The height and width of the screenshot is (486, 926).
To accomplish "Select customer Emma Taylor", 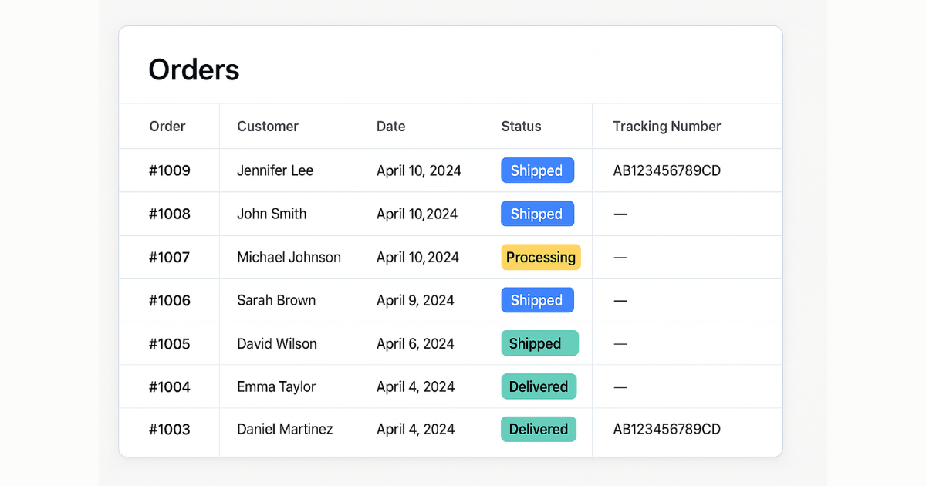I will (276, 386).
